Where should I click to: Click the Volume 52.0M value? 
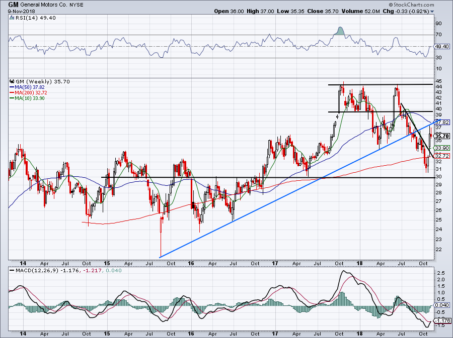[360, 11]
